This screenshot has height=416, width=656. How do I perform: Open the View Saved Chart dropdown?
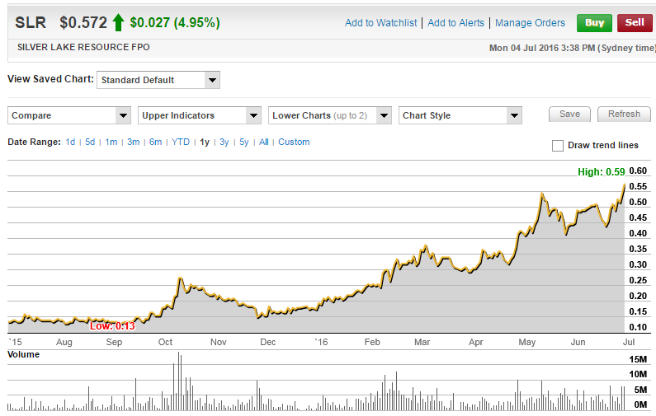[x=158, y=80]
